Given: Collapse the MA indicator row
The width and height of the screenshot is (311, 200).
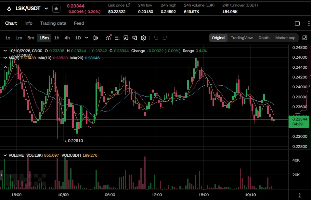Looking at the screenshot, I should (5, 58).
